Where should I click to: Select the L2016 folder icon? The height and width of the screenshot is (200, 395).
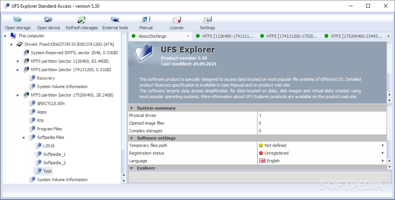38,146
